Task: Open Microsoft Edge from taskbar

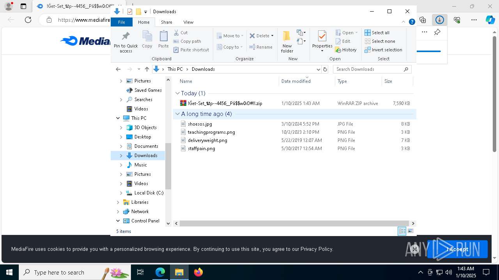Action: pos(160,272)
